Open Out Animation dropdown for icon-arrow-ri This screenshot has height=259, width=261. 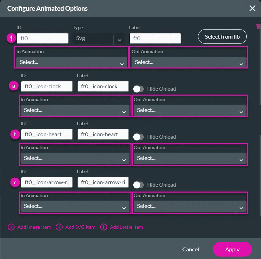(190, 206)
